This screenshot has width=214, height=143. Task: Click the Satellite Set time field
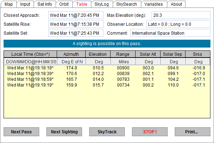[x=76, y=33]
